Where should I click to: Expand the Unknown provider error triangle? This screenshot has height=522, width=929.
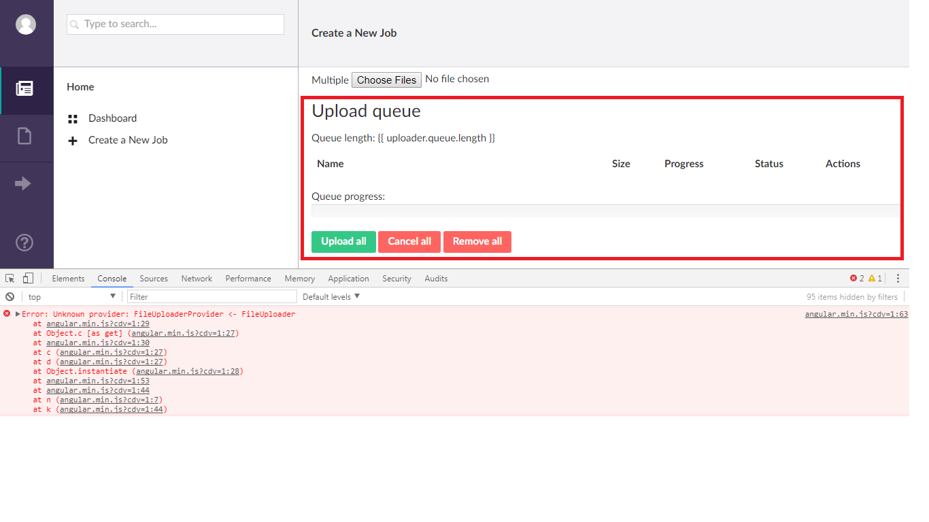point(18,314)
